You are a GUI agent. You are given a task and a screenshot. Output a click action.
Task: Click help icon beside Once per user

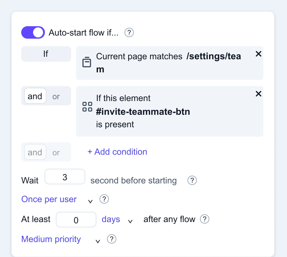[104, 199]
